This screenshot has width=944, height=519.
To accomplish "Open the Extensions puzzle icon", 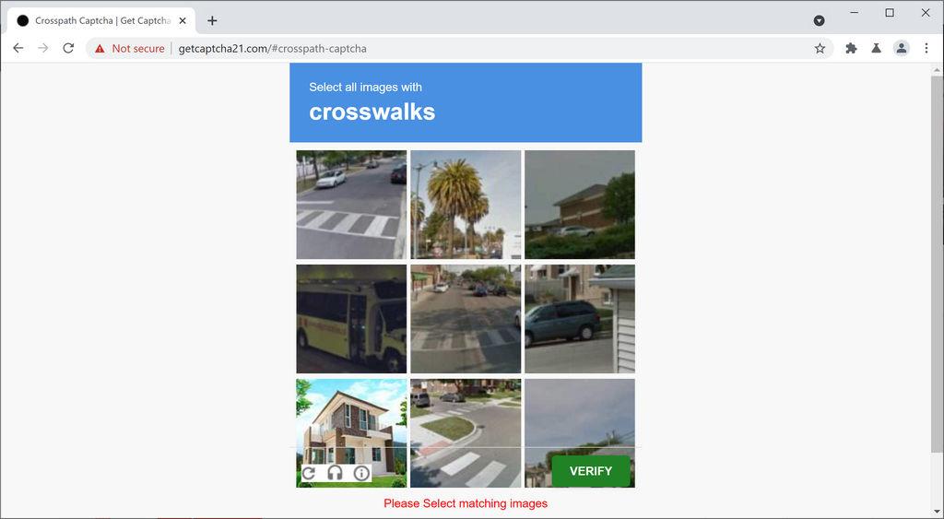I will (851, 48).
